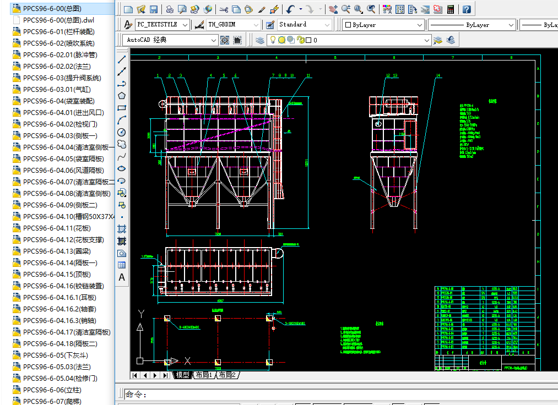Expand the TH_GBDIM dimension style dropdown
The width and height of the screenshot is (558, 405).
pyautogui.click(x=256, y=25)
